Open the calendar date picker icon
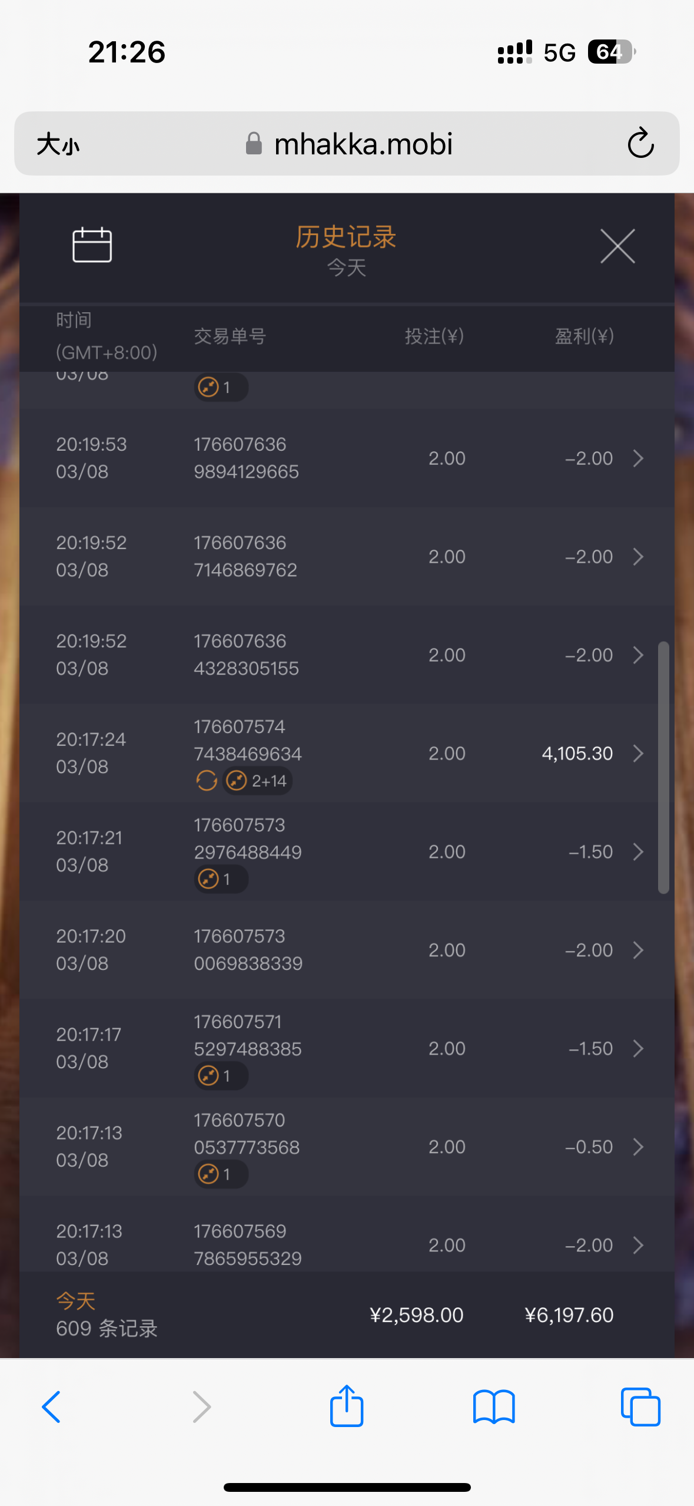The width and height of the screenshot is (694, 1506). (92, 245)
